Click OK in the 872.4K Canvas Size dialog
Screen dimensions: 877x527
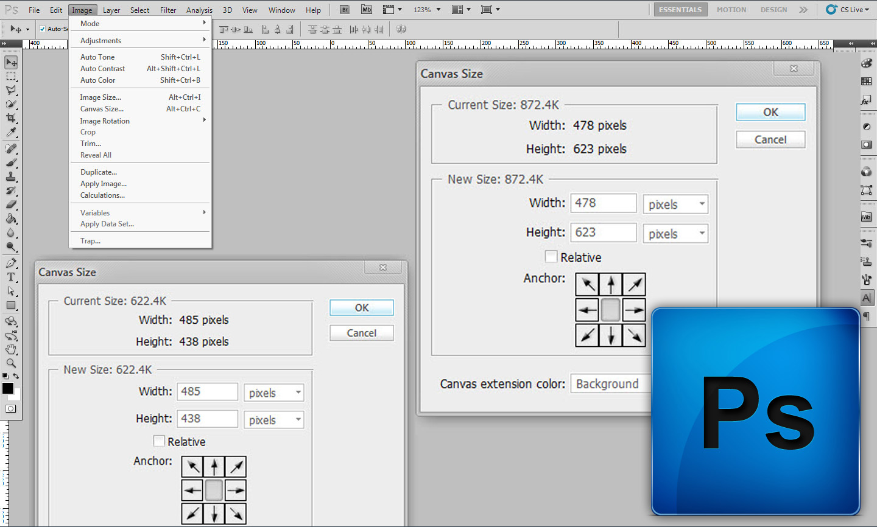point(770,112)
